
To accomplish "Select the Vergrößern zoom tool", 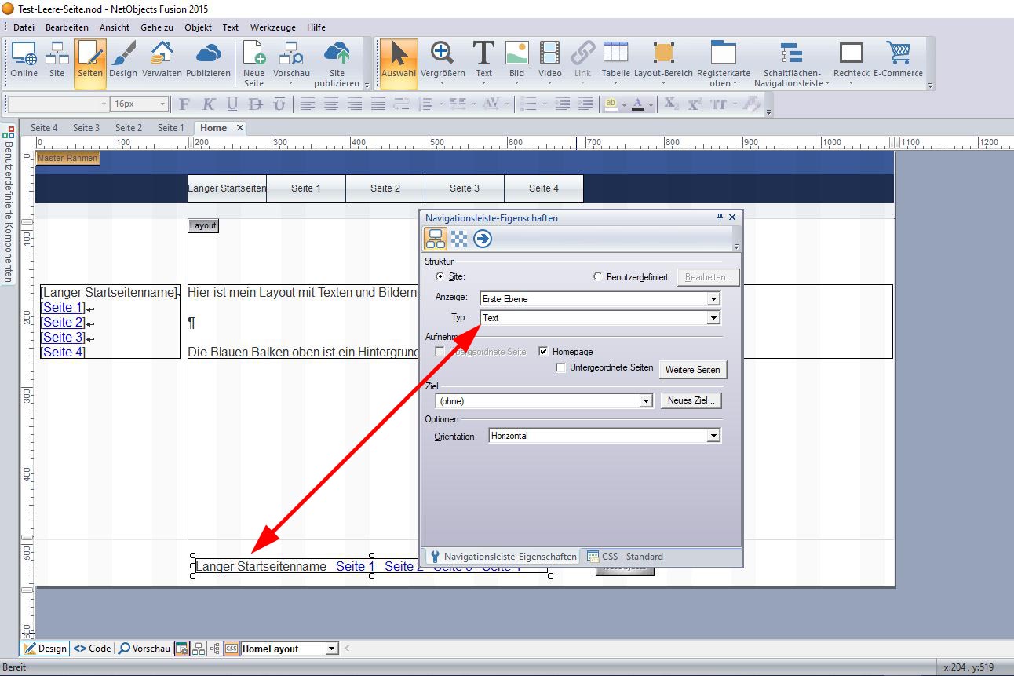I will 443,60.
